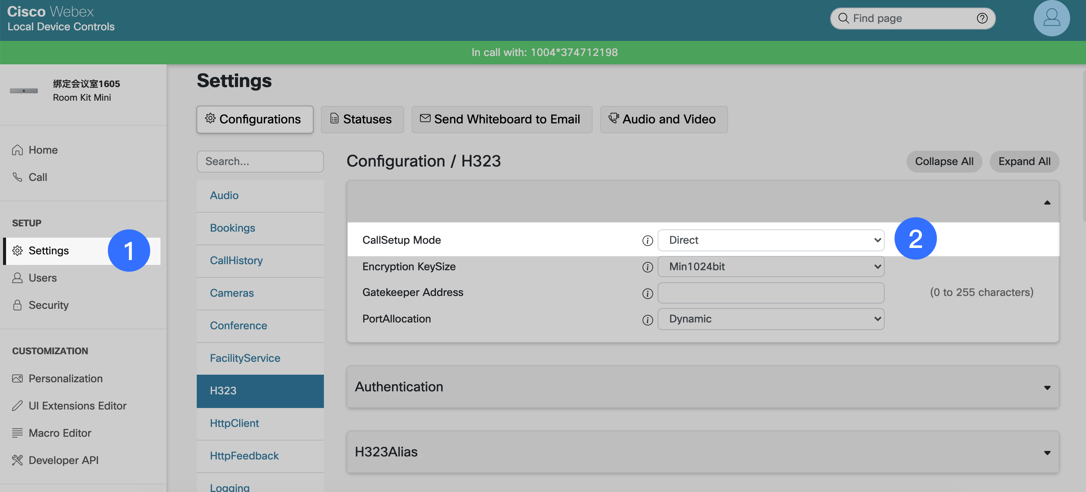
Task: Open the PortAllocation dropdown
Action: (x=771, y=319)
